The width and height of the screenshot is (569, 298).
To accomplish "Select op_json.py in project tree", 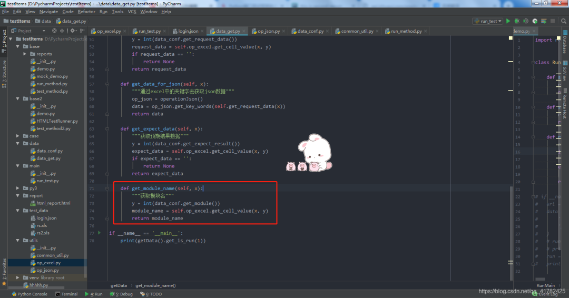I will pyautogui.click(x=47, y=270).
